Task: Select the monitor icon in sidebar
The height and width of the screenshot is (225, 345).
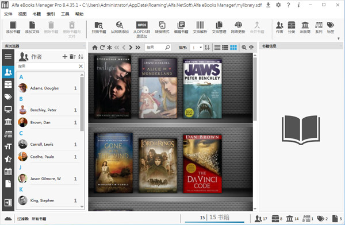Action: coord(8,109)
